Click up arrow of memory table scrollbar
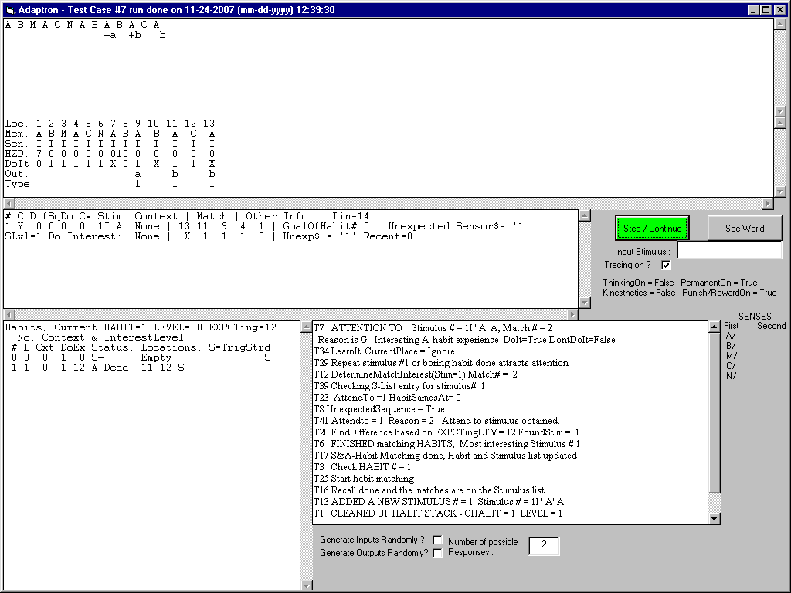 click(780, 123)
